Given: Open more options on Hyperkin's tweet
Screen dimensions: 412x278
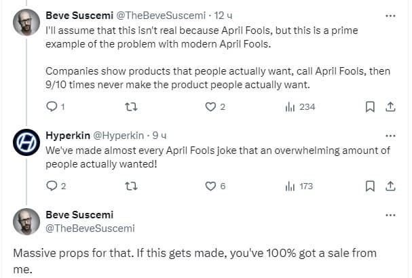Looking at the screenshot, I should pyautogui.click(x=390, y=135).
